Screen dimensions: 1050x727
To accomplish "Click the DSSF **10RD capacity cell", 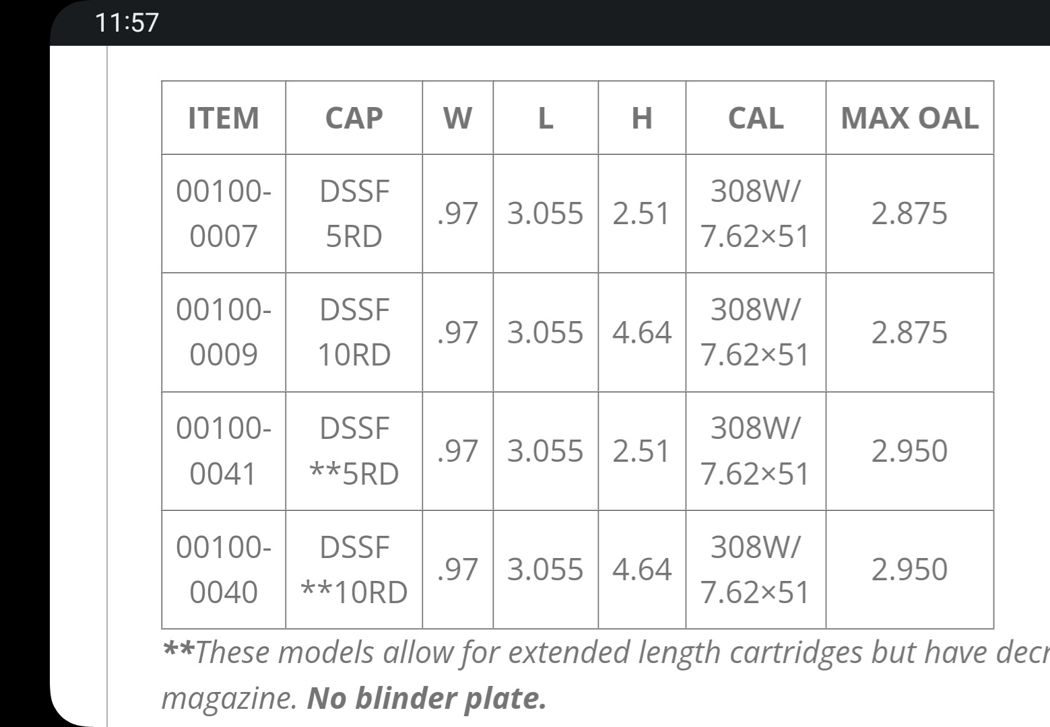I will [x=354, y=569].
